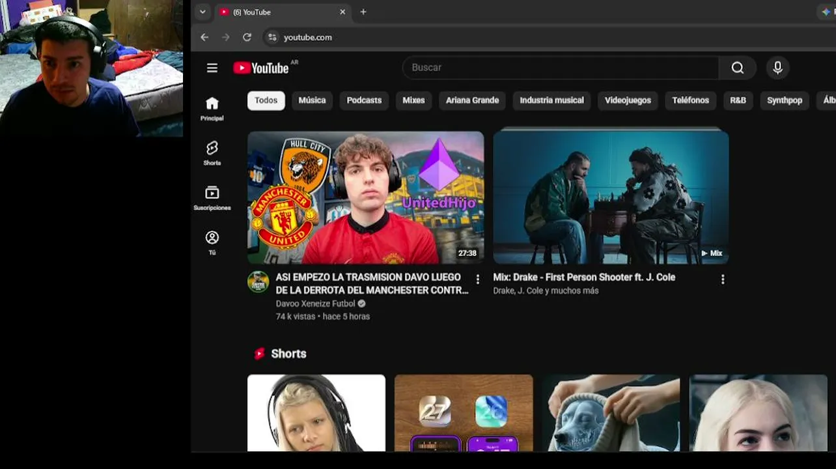Visit the Davoo Xeneize Futbol channel name

[x=315, y=304]
